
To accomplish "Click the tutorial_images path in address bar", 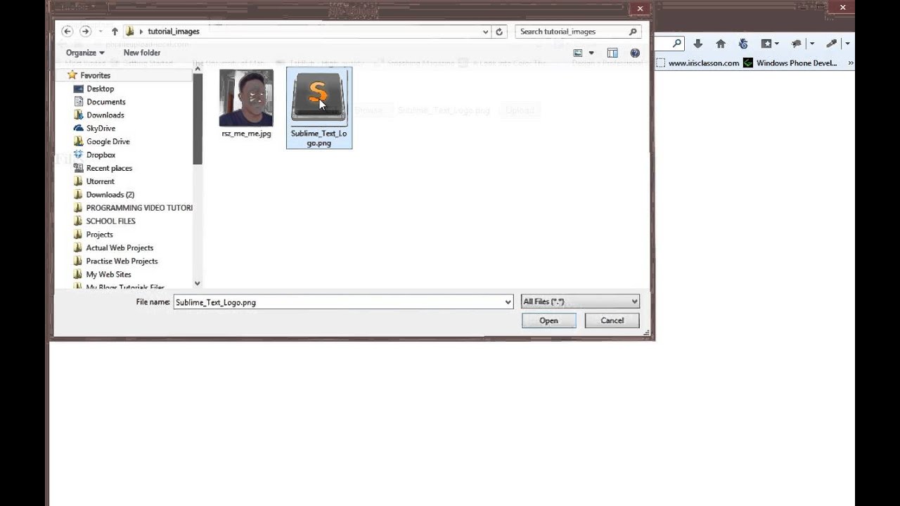I will [x=174, y=32].
